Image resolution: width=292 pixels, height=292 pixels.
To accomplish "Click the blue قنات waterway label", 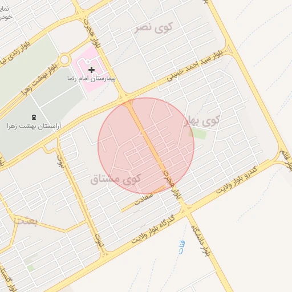I will click(x=182, y=247).
